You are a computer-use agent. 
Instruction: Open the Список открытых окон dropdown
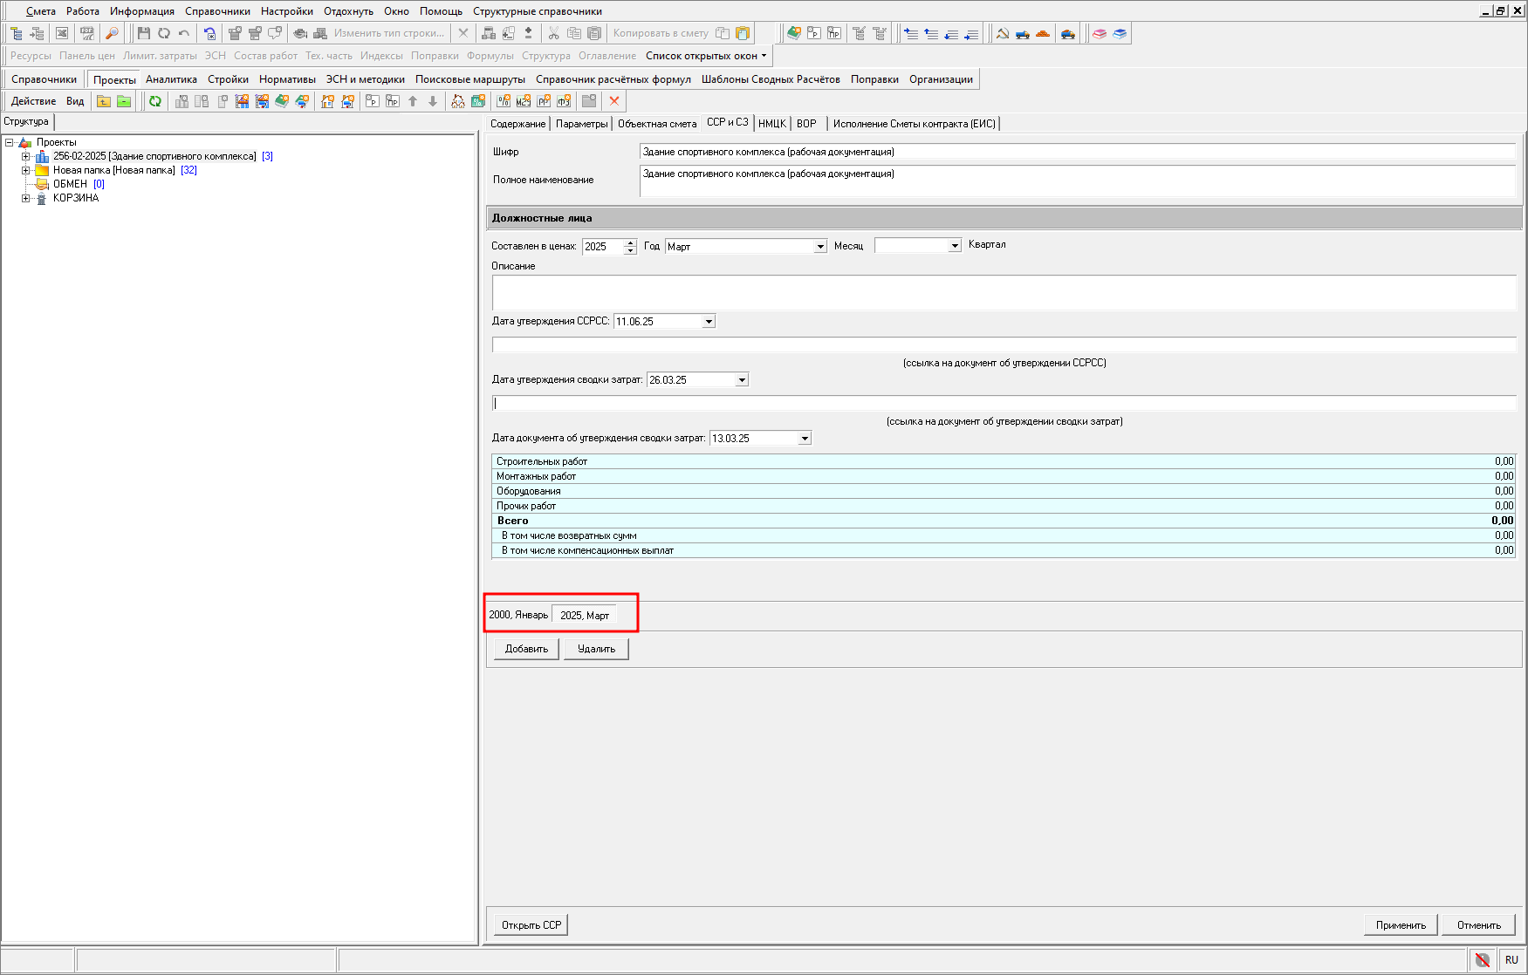[705, 56]
